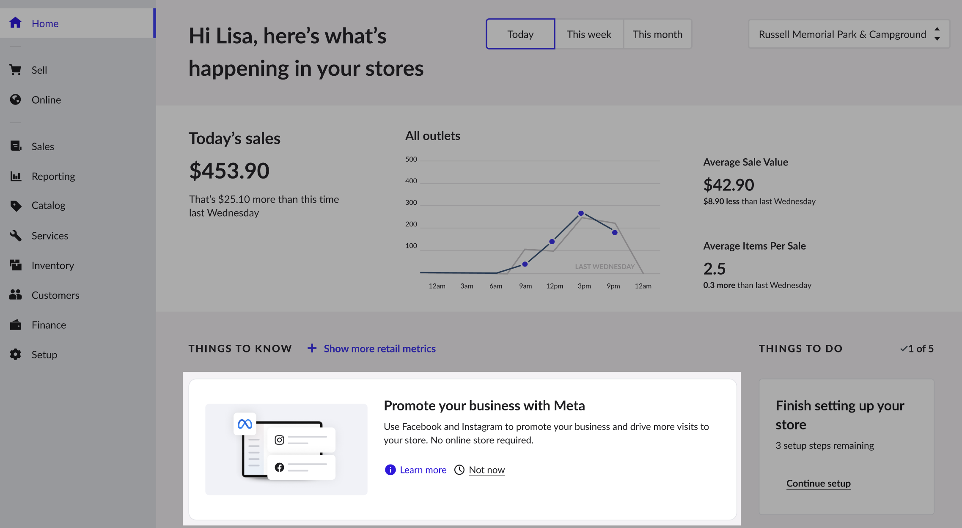Click the Finance wallet icon
Viewport: 962px width, 528px height.
[16, 325]
